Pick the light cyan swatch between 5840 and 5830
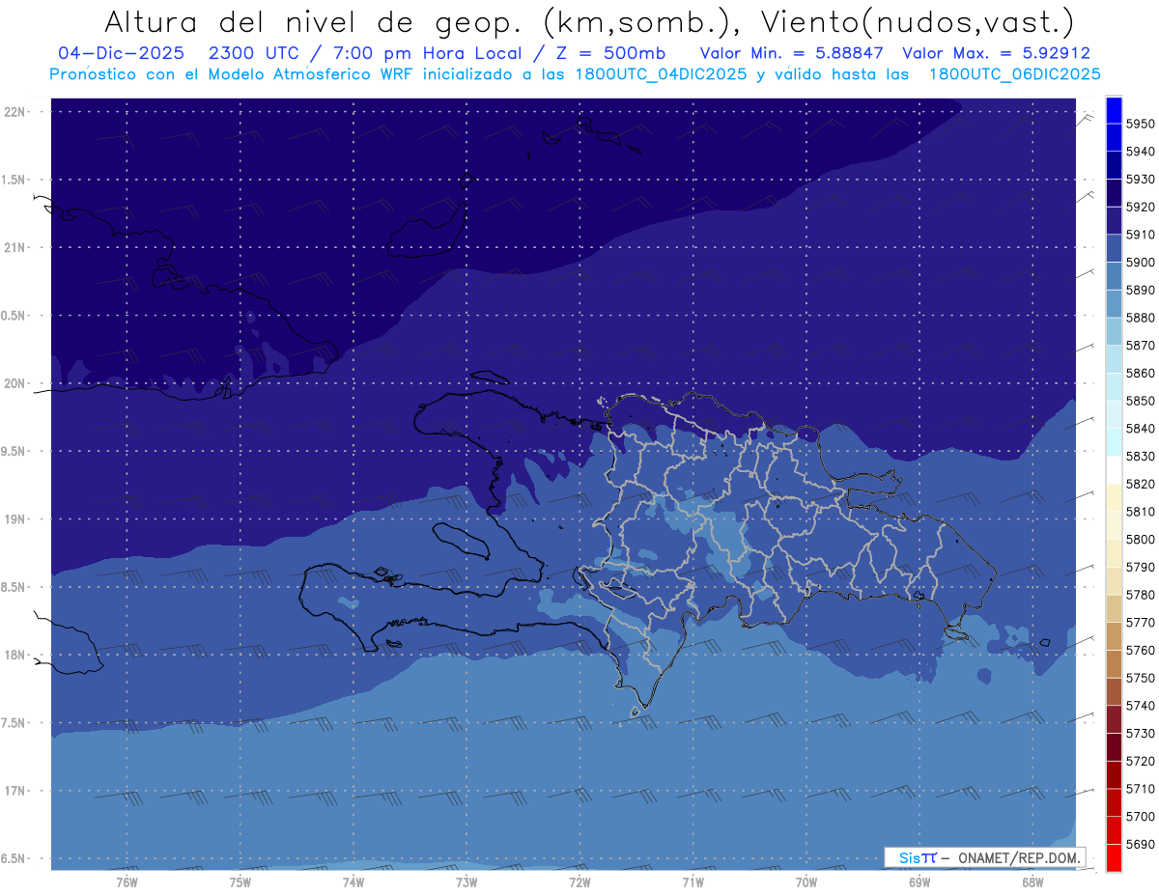Viewport: 1159px width, 895px height. [x=1114, y=442]
